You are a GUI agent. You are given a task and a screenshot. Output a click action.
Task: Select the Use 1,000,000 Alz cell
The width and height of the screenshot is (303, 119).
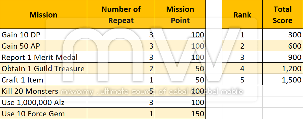coord(44,102)
